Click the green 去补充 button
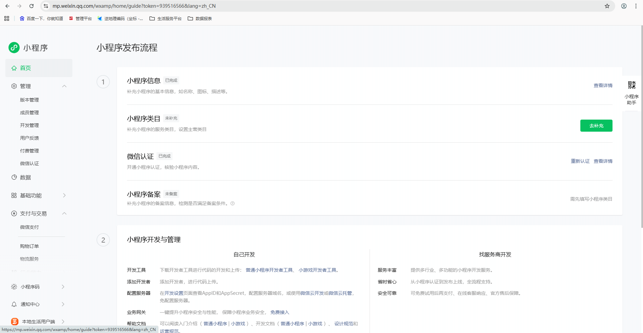The height and width of the screenshot is (333, 643). tap(596, 126)
